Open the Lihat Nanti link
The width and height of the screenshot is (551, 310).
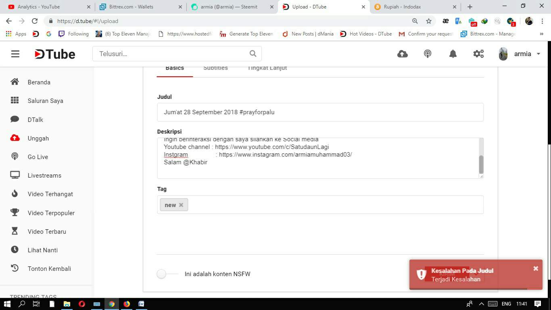click(42, 250)
